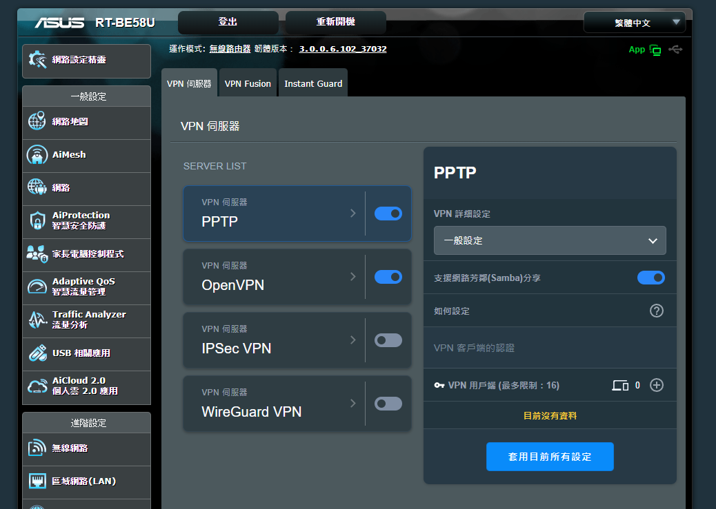Click the AiProtection shield icon
The width and height of the screenshot is (716, 509).
37,220
